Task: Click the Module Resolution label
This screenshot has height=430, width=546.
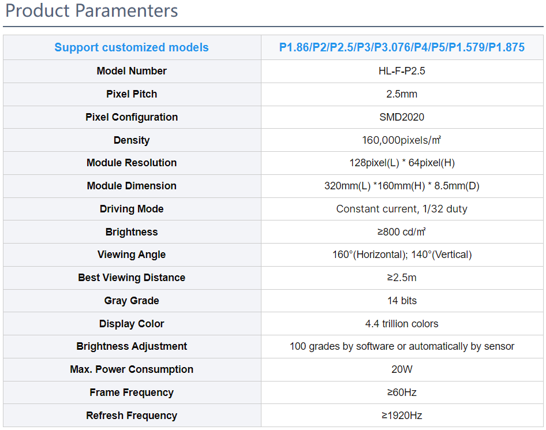Action: click(132, 163)
